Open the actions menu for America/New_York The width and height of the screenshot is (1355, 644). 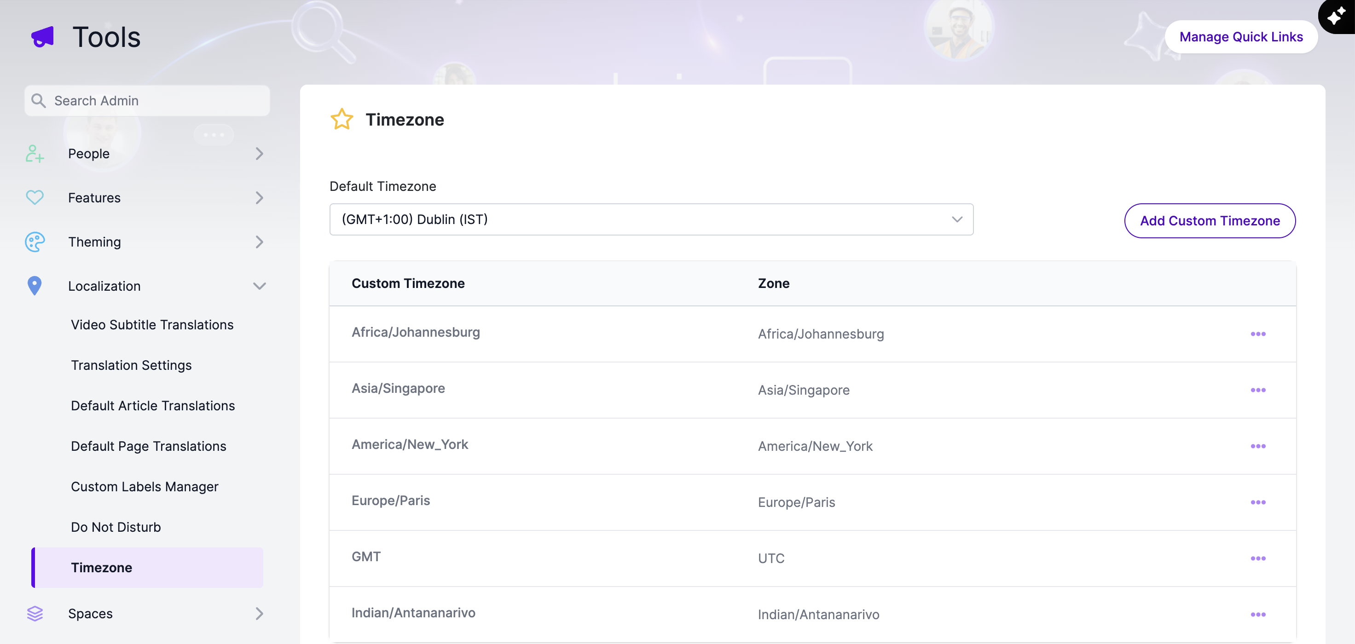(x=1258, y=446)
